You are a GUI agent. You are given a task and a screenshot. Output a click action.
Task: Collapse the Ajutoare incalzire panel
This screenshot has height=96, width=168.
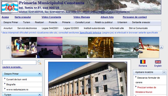click(x=164, y=72)
